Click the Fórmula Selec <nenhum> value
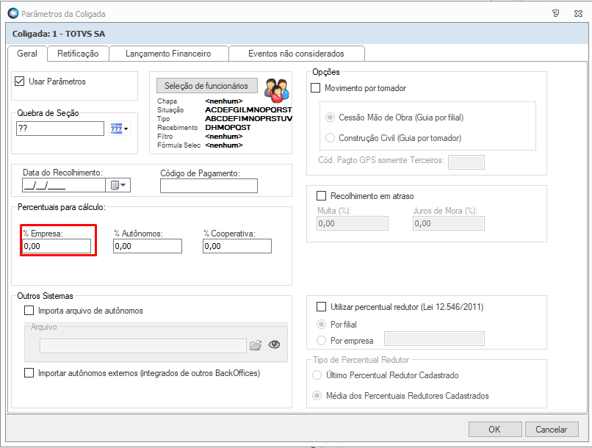Viewport: 592px width, 448px height. pos(224,145)
